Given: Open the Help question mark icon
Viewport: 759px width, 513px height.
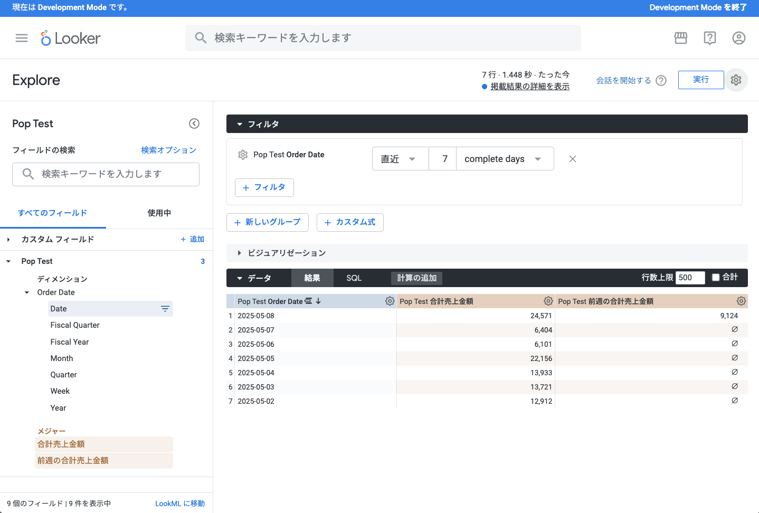Looking at the screenshot, I should [x=710, y=38].
